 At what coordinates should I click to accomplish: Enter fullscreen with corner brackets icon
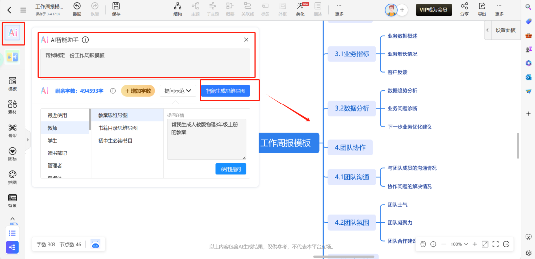click(x=496, y=244)
